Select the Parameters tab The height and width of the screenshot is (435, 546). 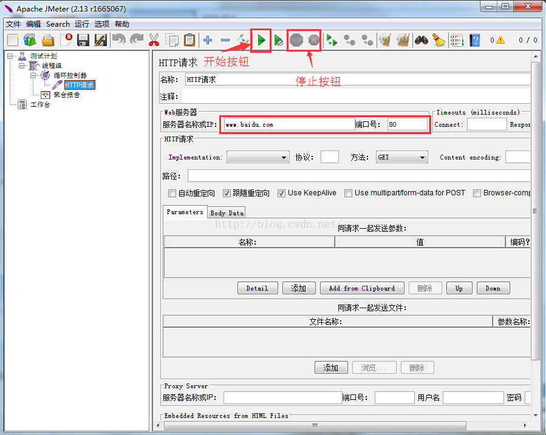(185, 212)
